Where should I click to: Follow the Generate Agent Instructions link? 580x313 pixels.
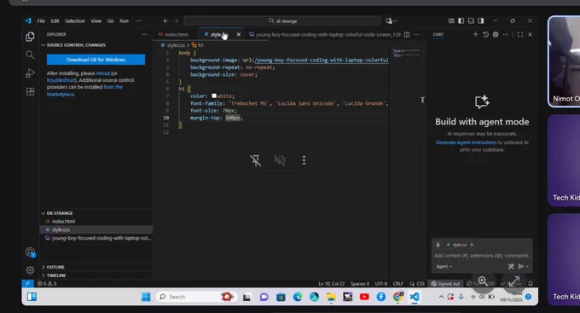pos(466,142)
